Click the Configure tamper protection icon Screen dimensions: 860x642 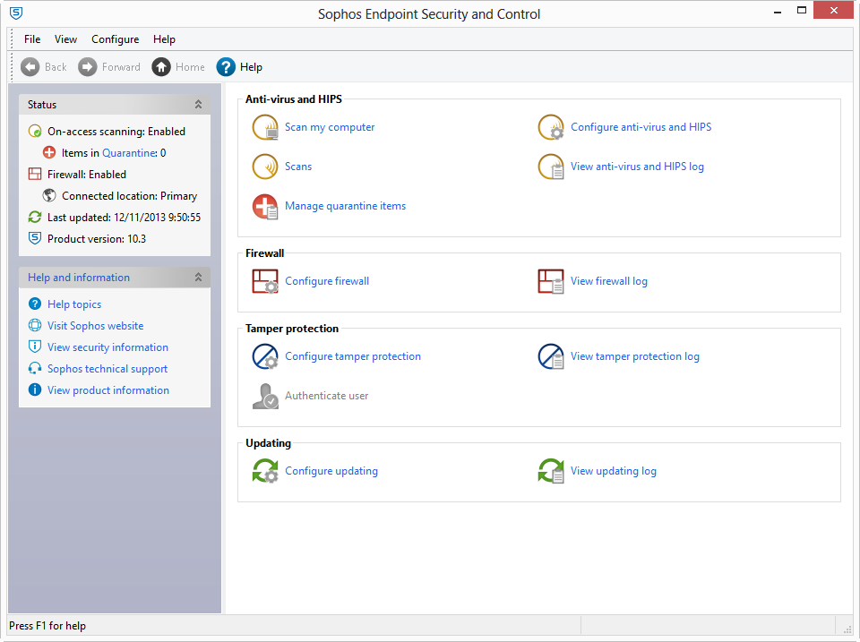pyautogui.click(x=265, y=357)
